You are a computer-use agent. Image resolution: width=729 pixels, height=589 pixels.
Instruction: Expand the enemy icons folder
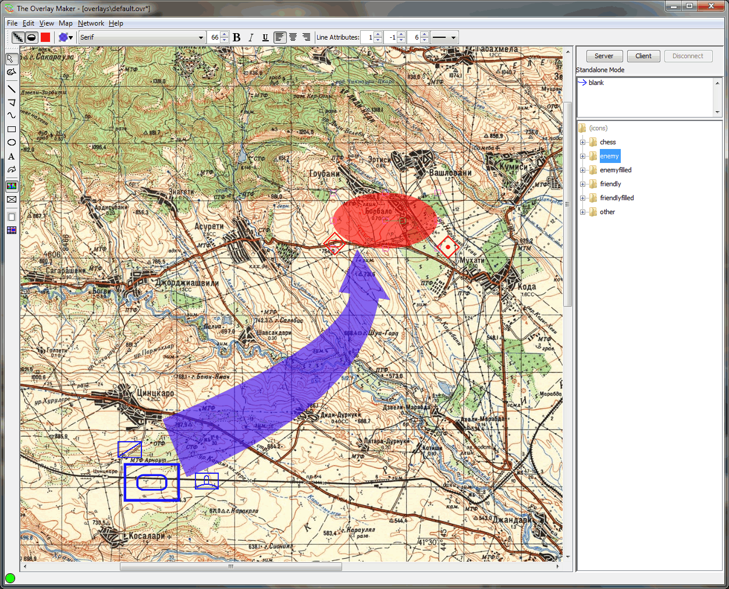click(x=582, y=156)
